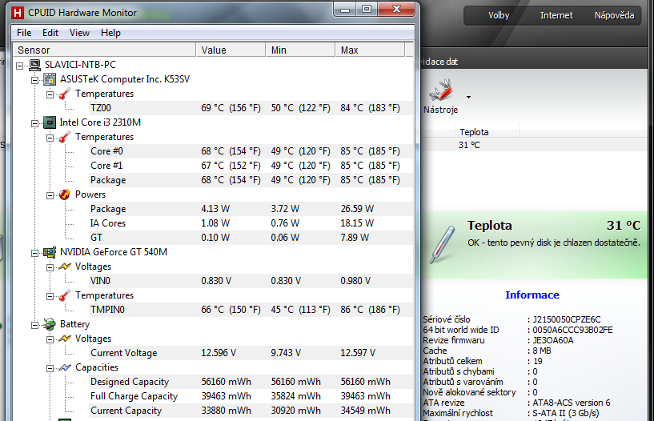The image size is (666, 421).
Task: Select the VIN0 voltage row
Action: point(251,281)
